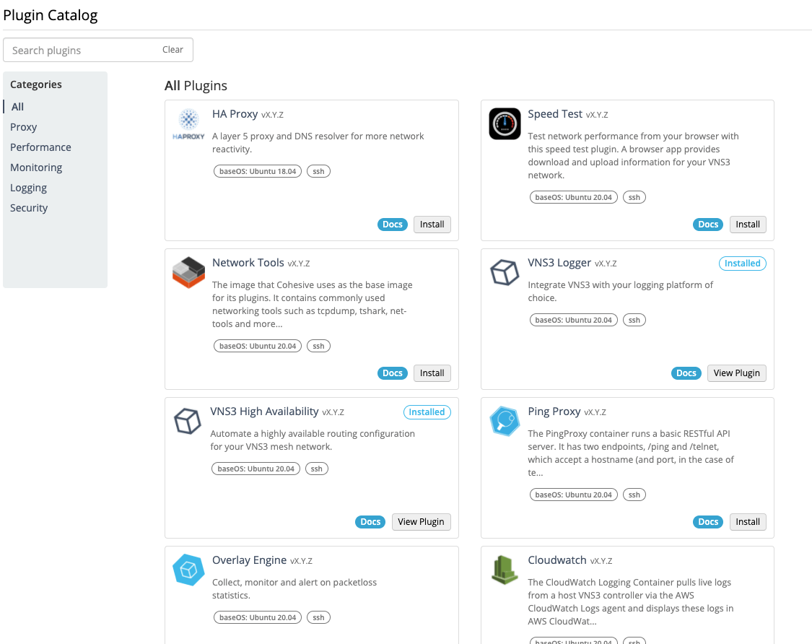The height and width of the screenshot is (644, 812).
Task: Click the ssh tag on Overlay Engine
Action: point(318,617)
